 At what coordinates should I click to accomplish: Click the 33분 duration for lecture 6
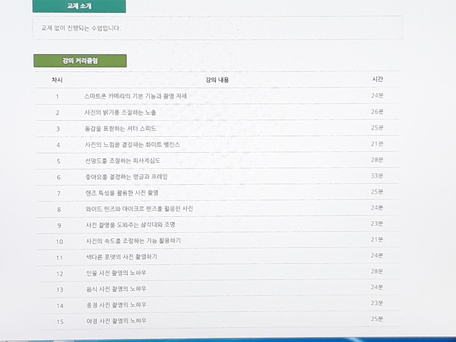pos(377,176)
